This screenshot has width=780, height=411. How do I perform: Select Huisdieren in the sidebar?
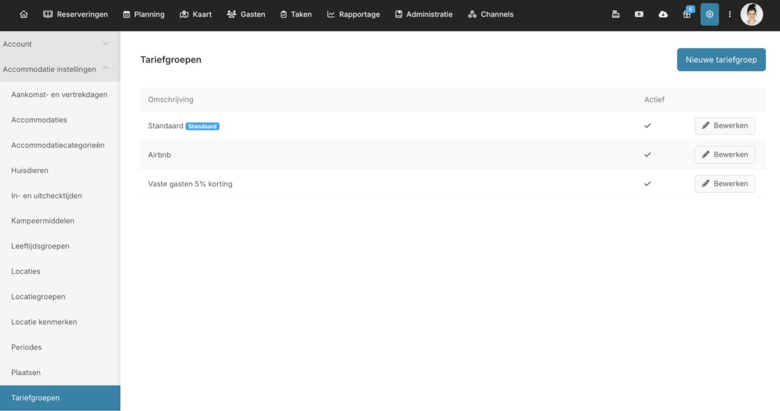30,170
